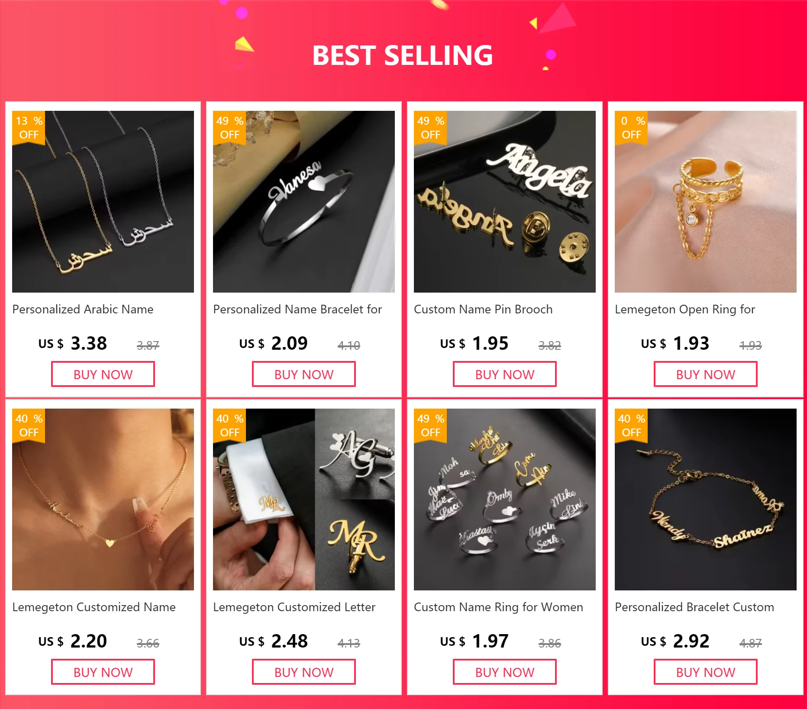
Task: Click the 13% OFF badge on Arabic necklace
Action: tap(29, 128)
